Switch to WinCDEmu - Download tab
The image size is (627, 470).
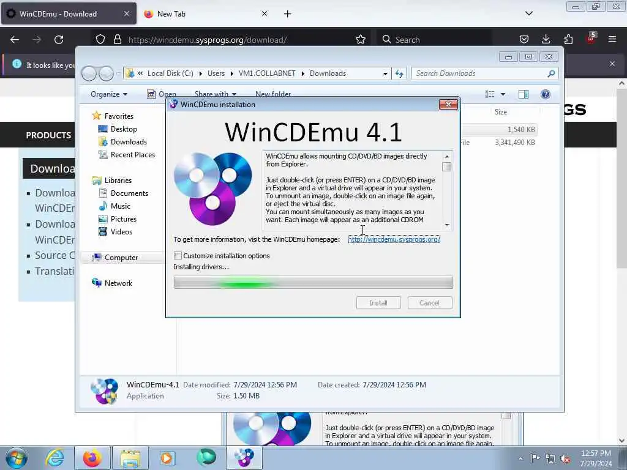(x=69, y=14)
